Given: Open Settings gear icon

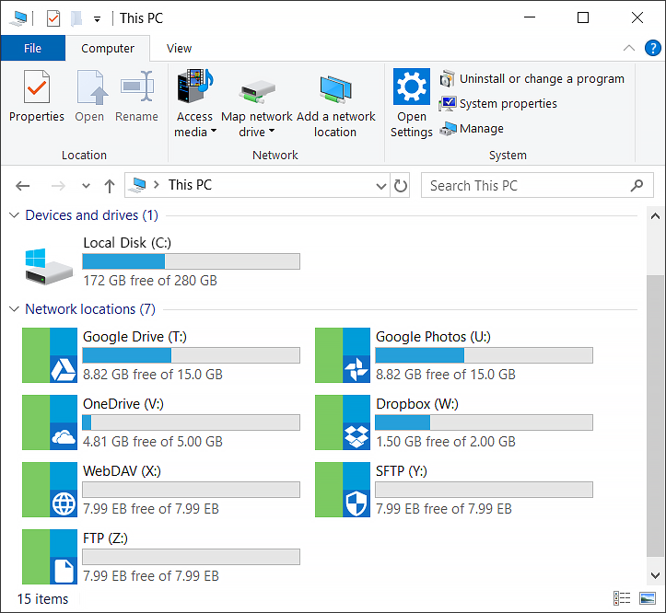Looking at the screenshot, I should pos(411,87).
